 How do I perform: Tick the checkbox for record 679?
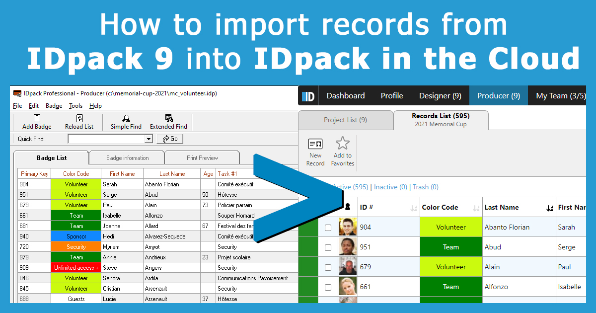point(328,266)
